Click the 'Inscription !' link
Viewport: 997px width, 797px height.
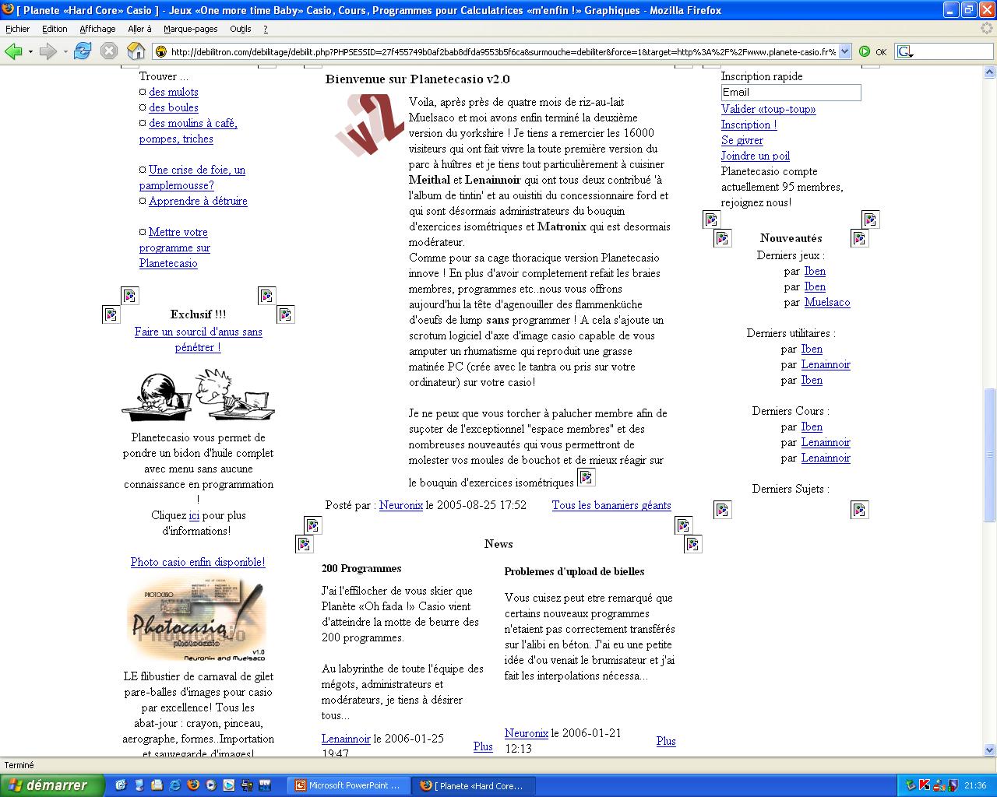[749, 125]
